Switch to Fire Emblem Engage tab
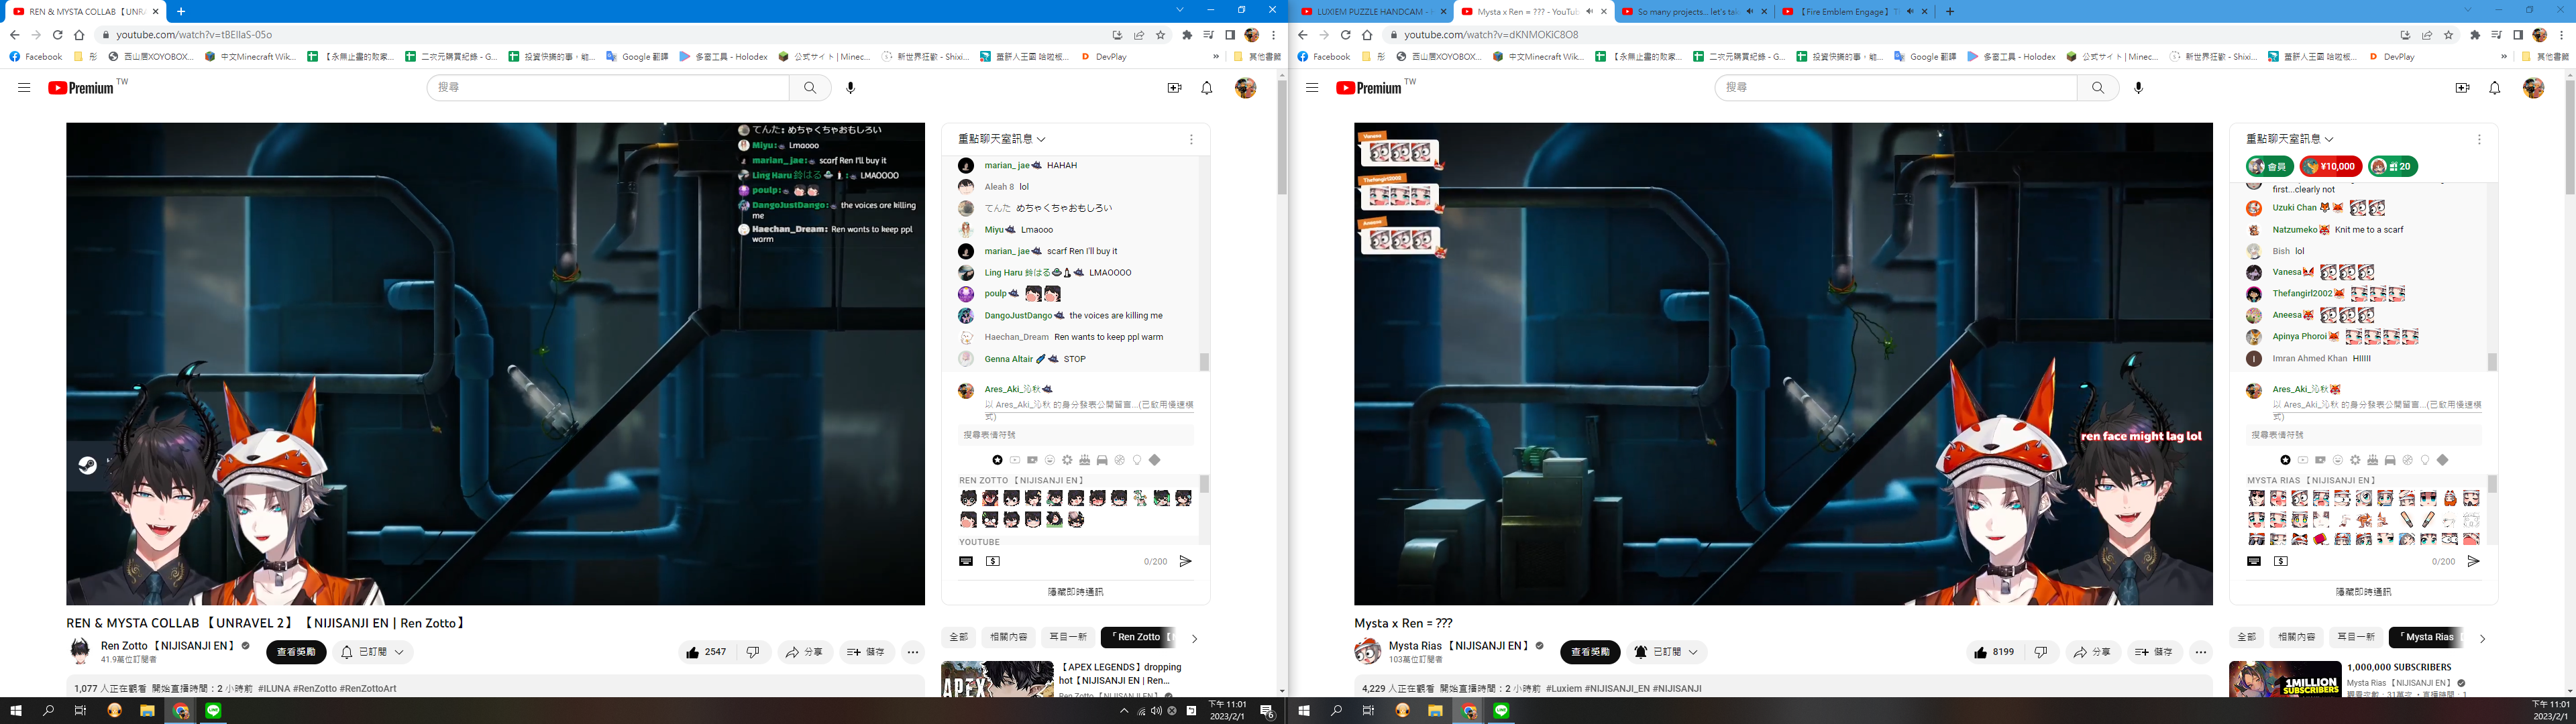Image resolution: width=2576 pixels, height=724 pixels. click(x=1853, y=12)
